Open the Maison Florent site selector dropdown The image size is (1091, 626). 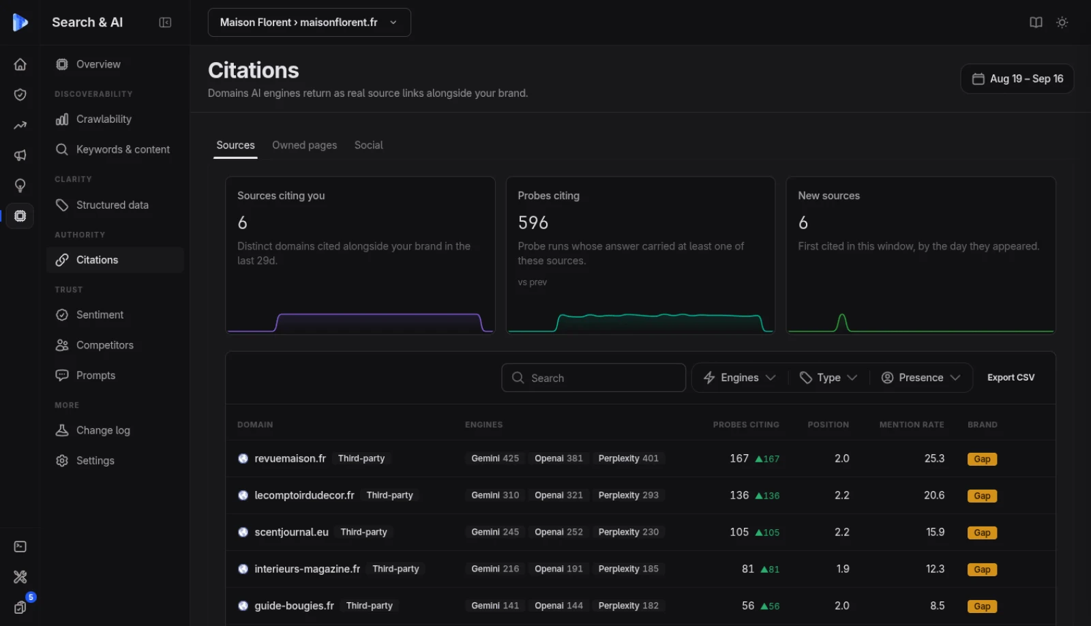click(x=309, y=23)
